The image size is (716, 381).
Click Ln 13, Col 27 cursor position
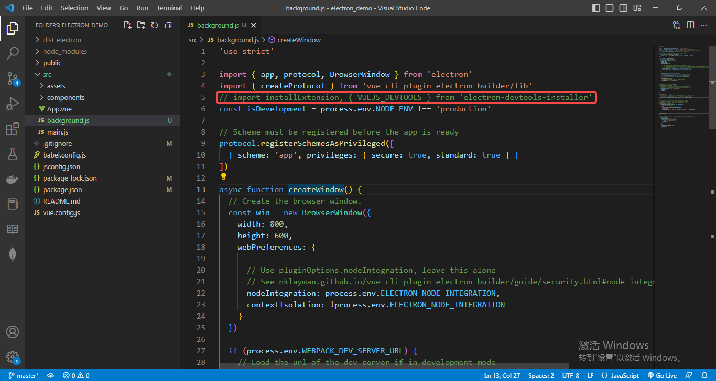(502, 375)
